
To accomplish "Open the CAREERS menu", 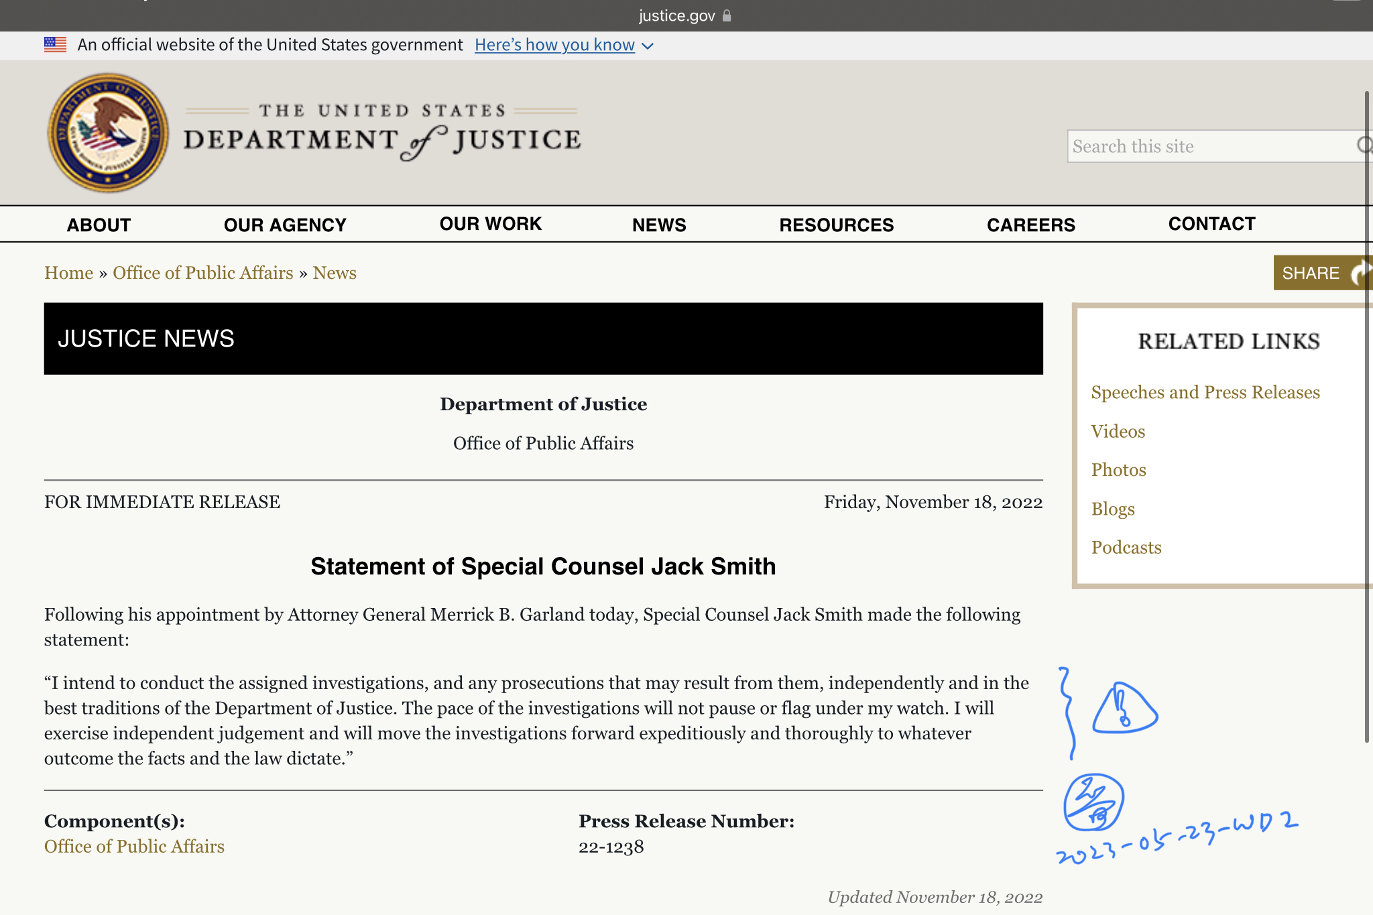I will point(1030,225).
